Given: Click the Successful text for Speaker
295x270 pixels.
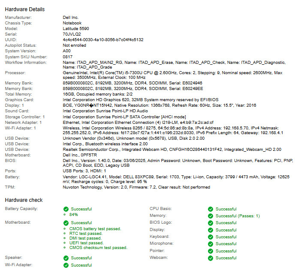Looking at the screenshot, I should [x=81, y=258].
